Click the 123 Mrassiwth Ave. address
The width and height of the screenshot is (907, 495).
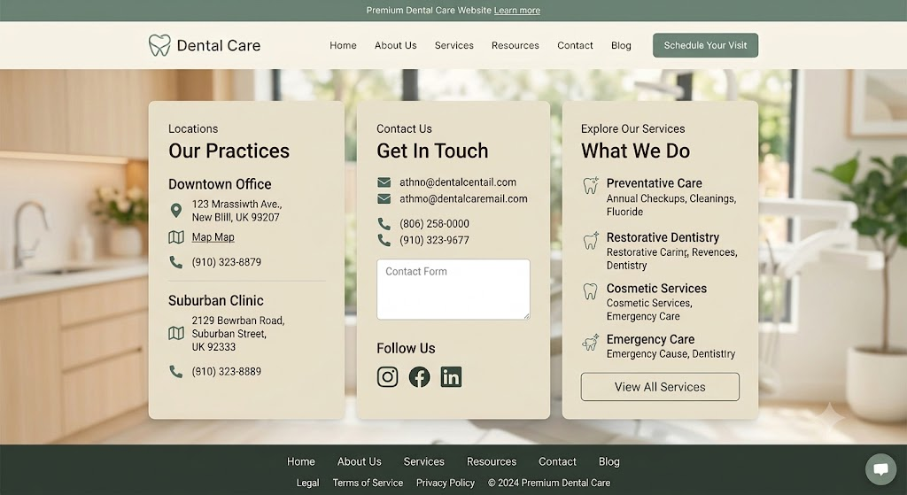coord(237,211)
